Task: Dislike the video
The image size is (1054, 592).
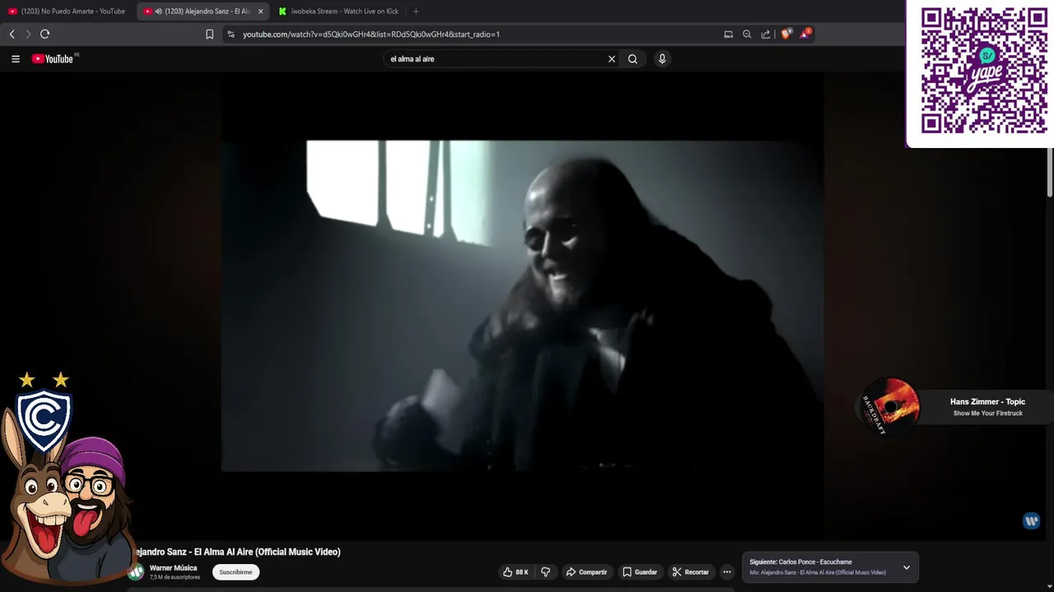Action: [544, 572]
